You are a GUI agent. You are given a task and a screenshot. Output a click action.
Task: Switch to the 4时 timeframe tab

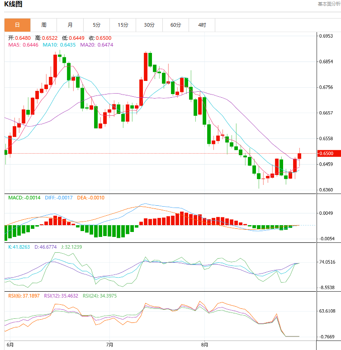coord(202,25)
